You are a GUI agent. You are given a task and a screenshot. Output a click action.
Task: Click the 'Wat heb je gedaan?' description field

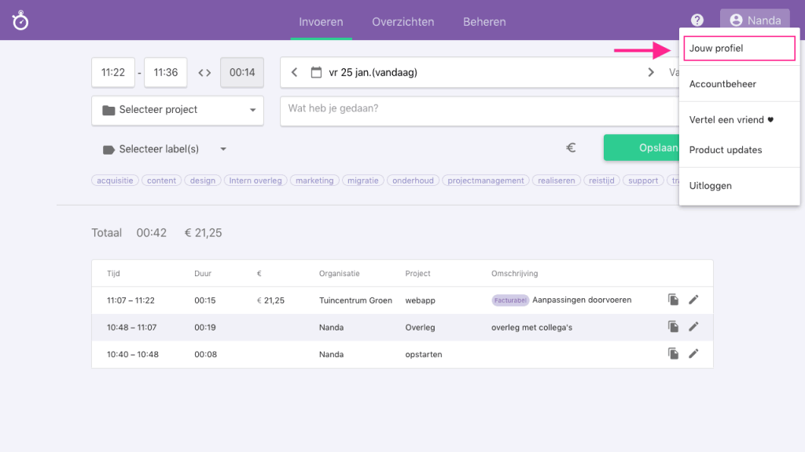pos(472,109)
